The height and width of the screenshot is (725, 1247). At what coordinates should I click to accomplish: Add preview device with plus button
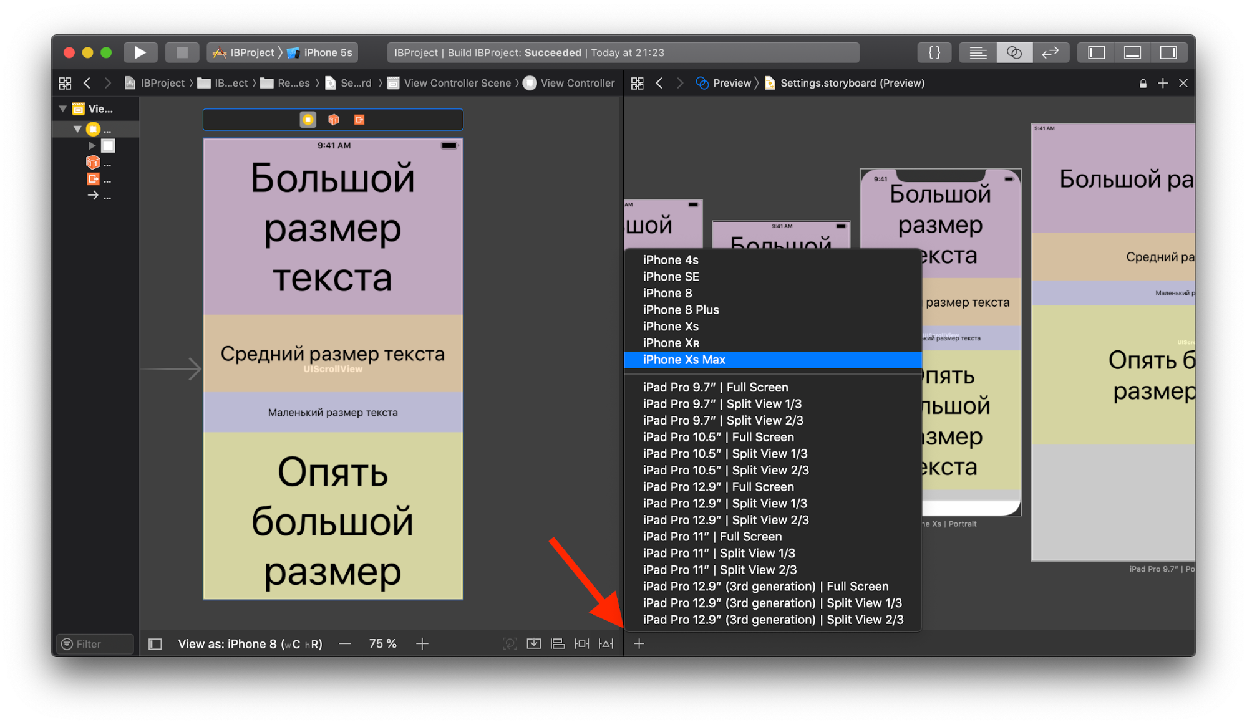tap(639, 643)
